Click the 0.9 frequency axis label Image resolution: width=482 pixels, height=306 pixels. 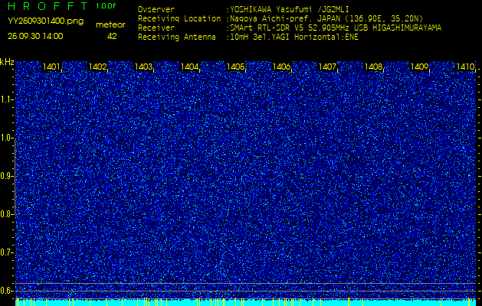6,176
